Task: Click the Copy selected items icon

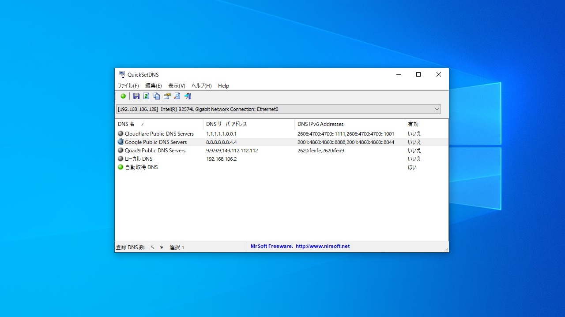Action: [x=157, y=96]
